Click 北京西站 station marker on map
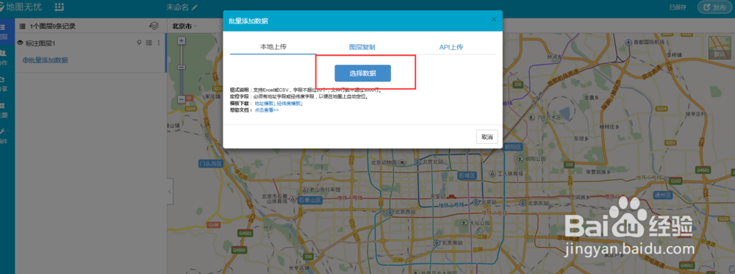This screenshot has width=735, height=274. coord(390,212)
